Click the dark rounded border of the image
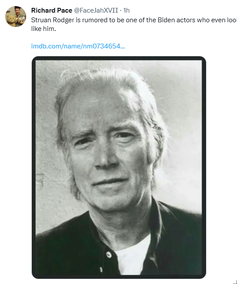This screenshot has height=284, width=237. (119, 58)
